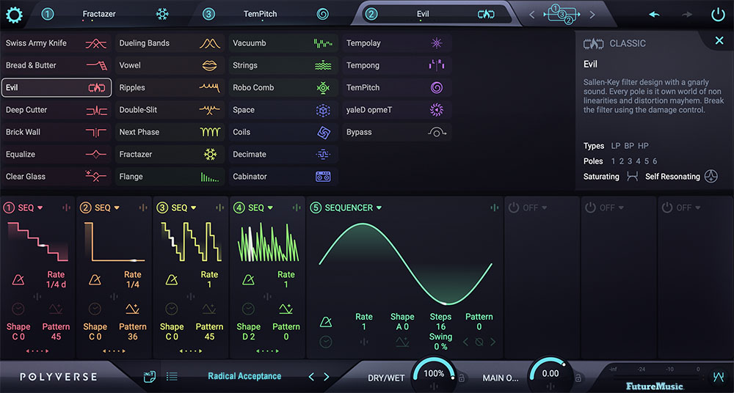
Task: Toggle metronome sync on modulator 2
Action: click(x=95, y=280)
